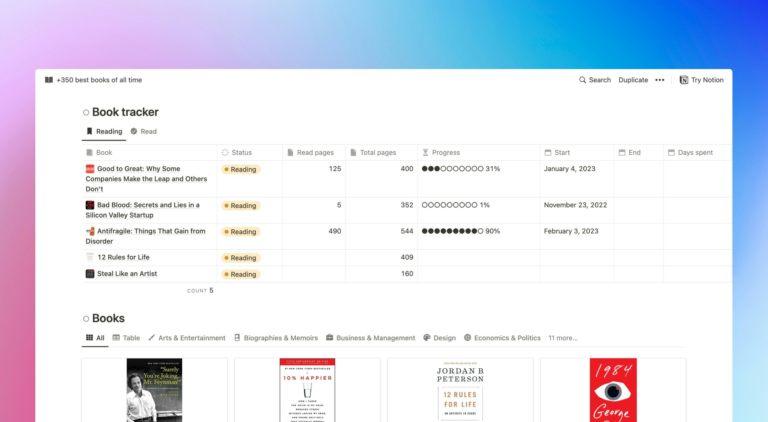768x422 pixels.
Task: Click the 90% progress bar
Action: [461, 231]
